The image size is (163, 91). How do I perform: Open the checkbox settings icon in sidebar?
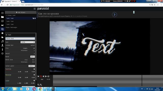click(x=2, y=21)
